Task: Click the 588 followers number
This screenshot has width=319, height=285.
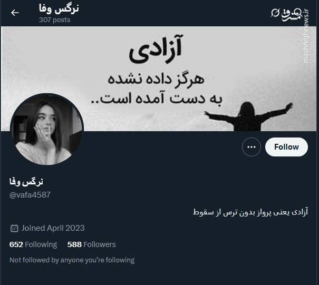Action: pos(74,244)
